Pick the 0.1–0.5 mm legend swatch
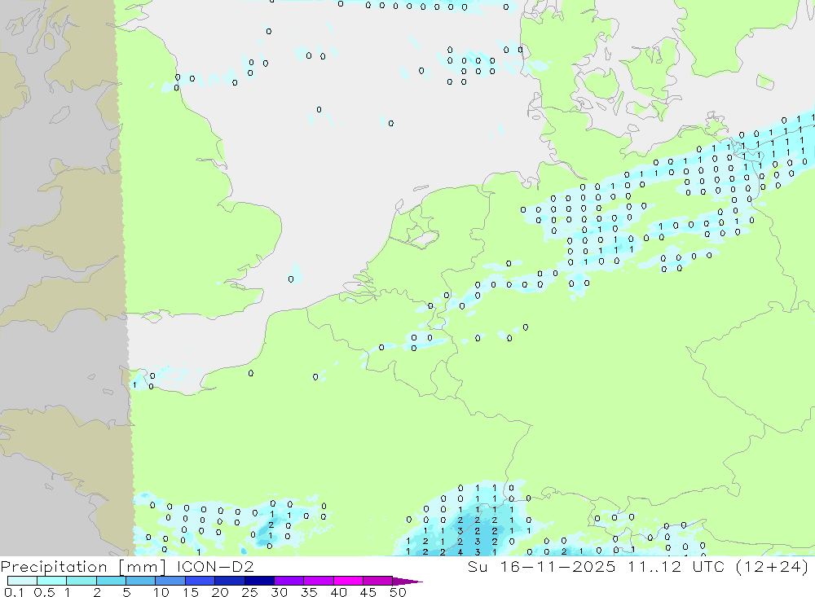Screen dimensions: 815x597 (21, 581)
